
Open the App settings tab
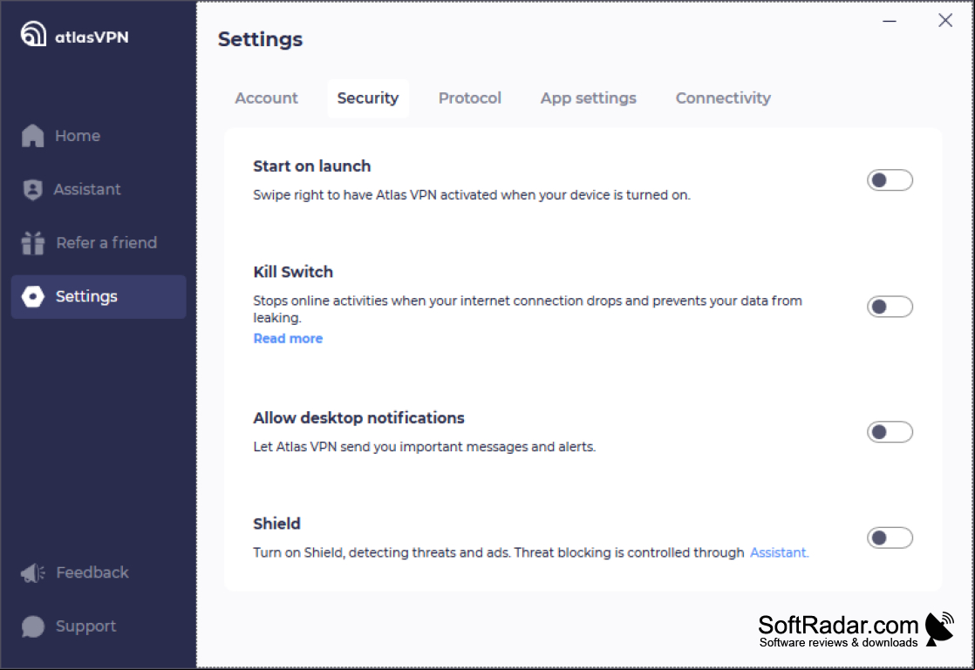pyautogui.click(x=589, y=98)
